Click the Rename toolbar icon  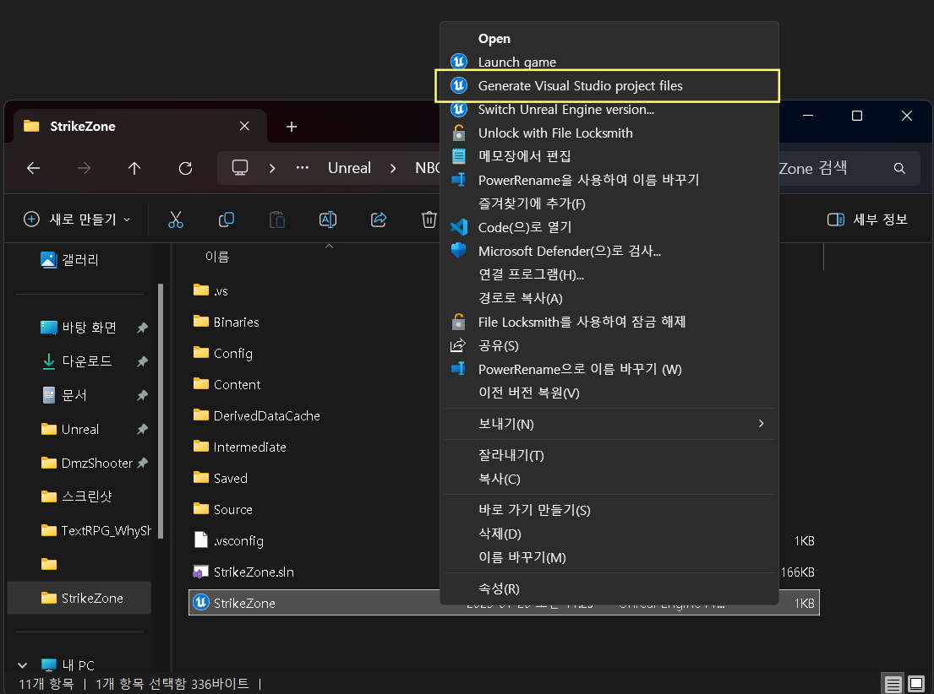(x=328, y=220)
